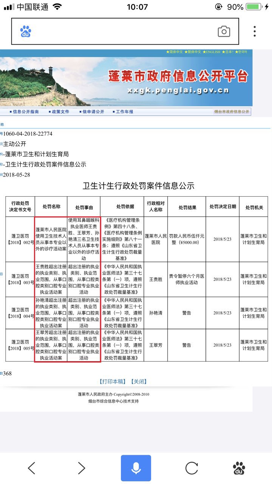This screenshot has width=272, height=484.
Task: Click the 打印本稿 print link
Action: (112, 382)
